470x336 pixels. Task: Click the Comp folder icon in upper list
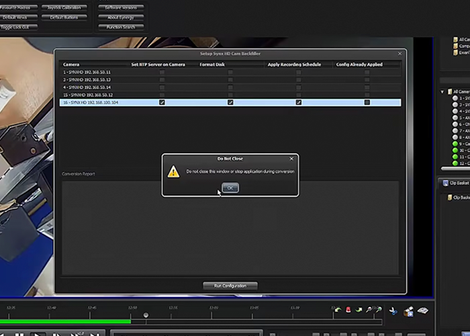point(456,46)
